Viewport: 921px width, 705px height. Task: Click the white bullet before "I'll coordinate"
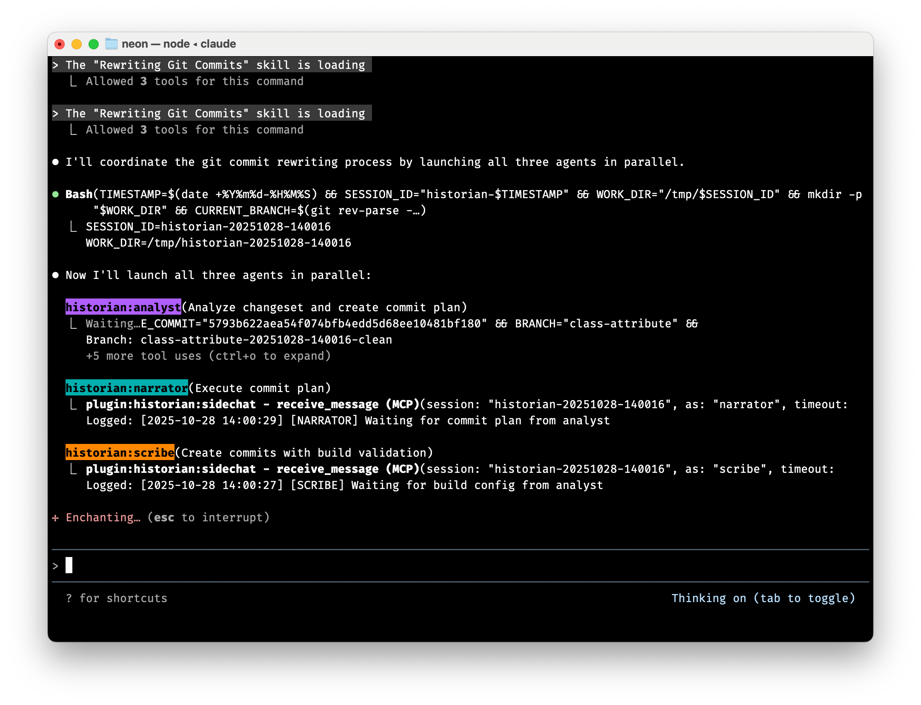[55, 162]
